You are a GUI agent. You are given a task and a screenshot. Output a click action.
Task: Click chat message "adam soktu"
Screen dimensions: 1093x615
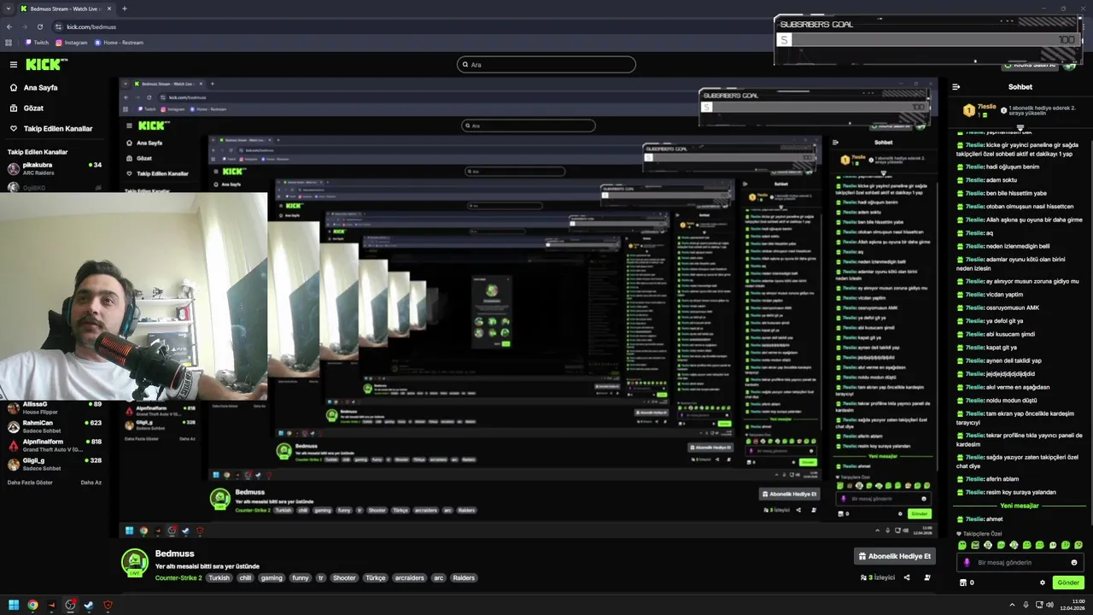click(x=1002, y=180)
